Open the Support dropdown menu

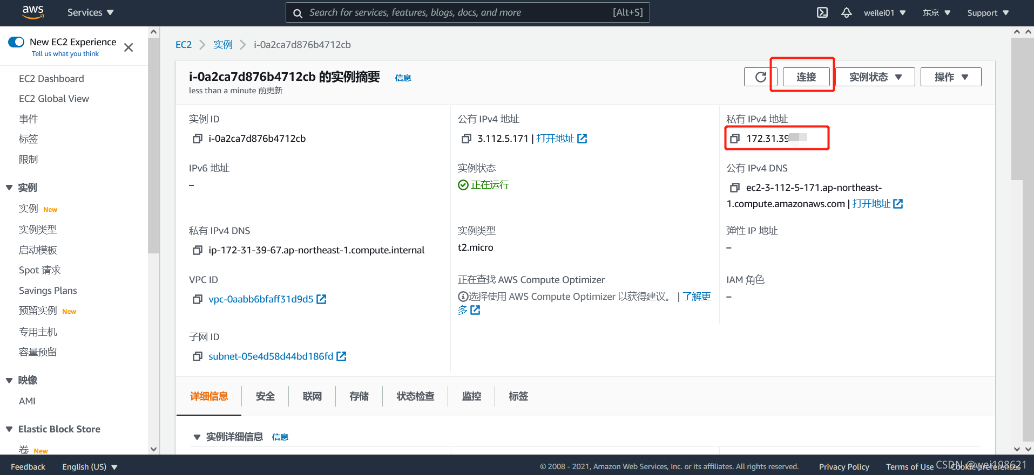pyautogui.click(x=988, y=13)
